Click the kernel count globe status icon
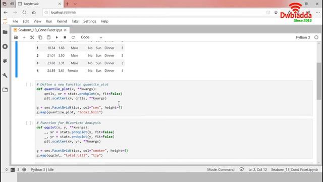The width and height of the screenshot is (323, 182). point(24,170)
